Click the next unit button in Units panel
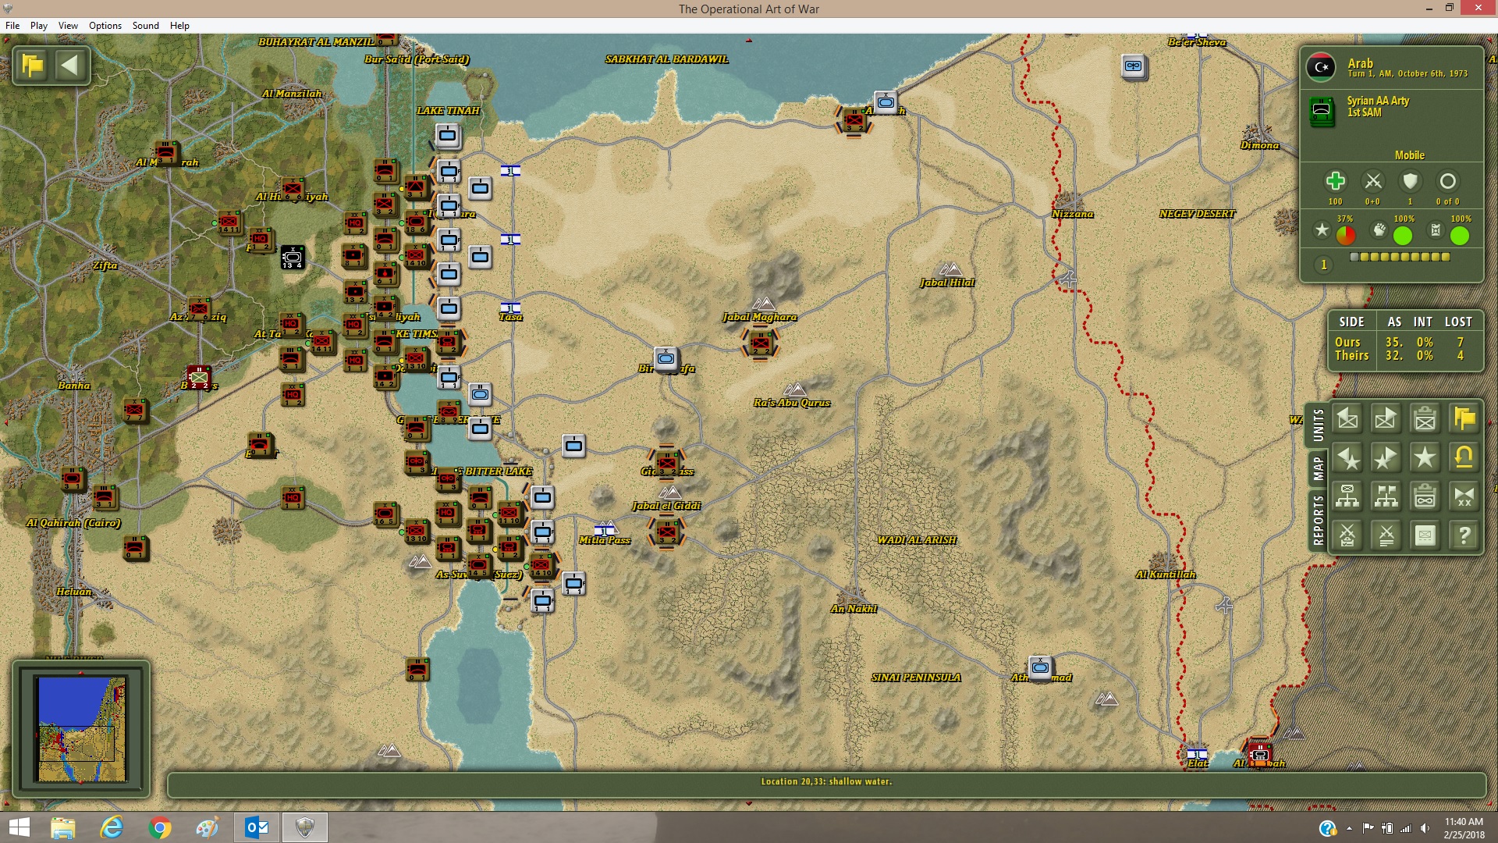Screen dimensions: 1498x843 coord(1386,419)
